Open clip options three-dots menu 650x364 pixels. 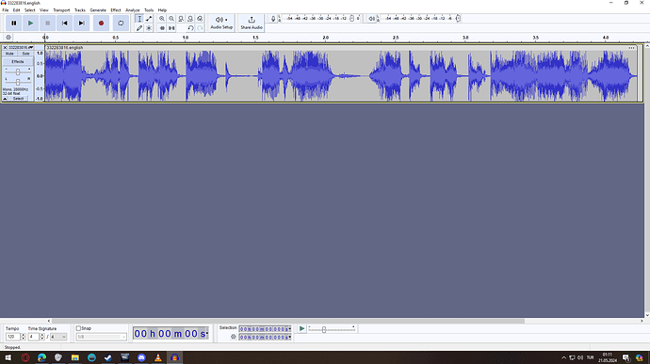tap(631, 48)
